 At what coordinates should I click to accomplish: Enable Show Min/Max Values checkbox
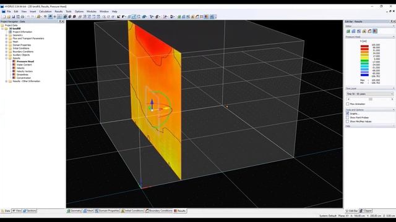(348, 121)
